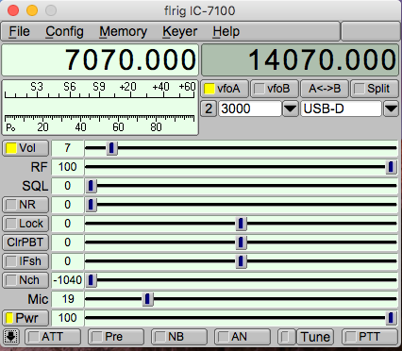The width and height of the screenshot is (402, 351).
Task: Click the RF gain slider handle
Action: point(391,167)
